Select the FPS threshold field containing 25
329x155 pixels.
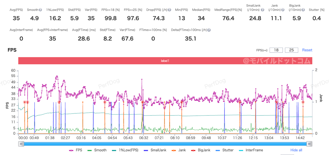tap(291, 50)
